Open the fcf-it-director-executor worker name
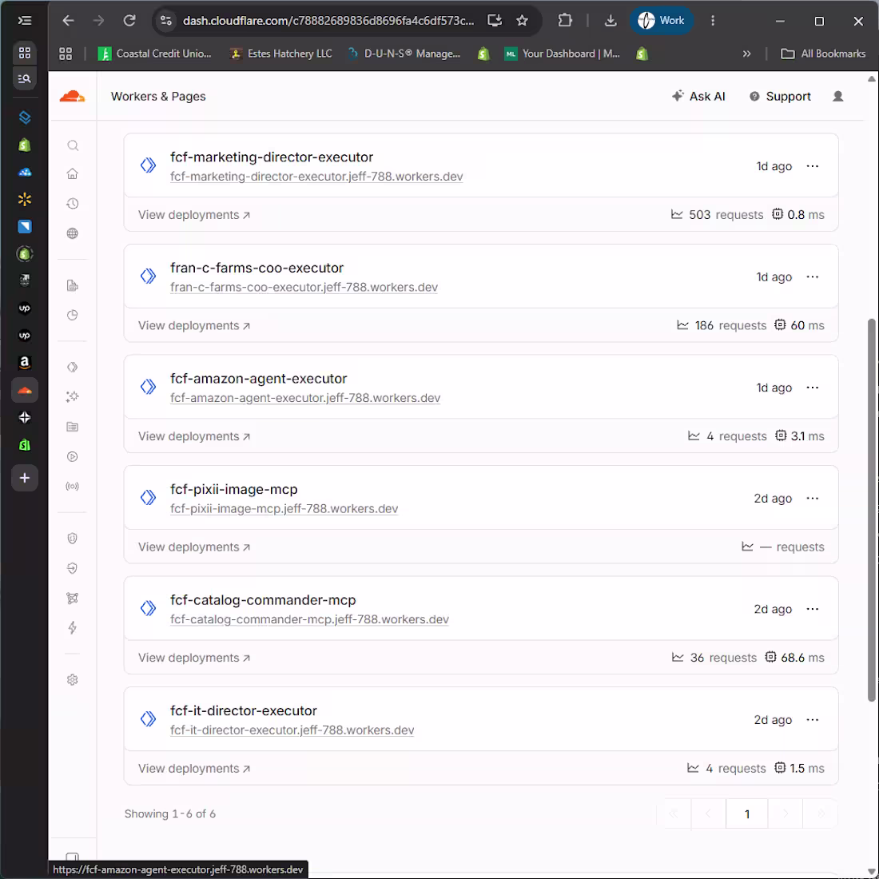The width and height of the screenshot is (879, 879). point(243,711)
